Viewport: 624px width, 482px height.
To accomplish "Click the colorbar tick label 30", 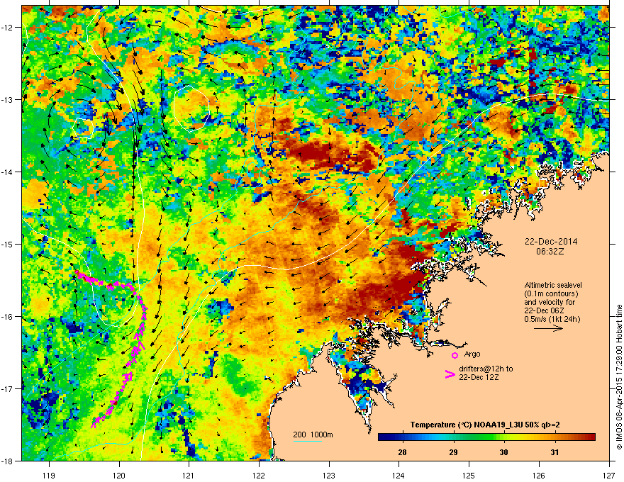I will [504, 452].
